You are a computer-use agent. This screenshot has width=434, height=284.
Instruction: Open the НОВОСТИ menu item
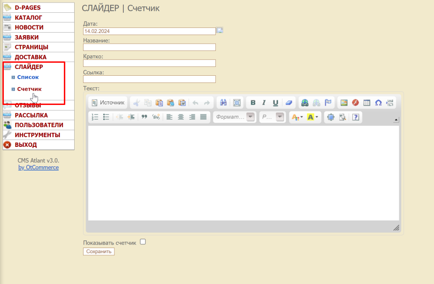point(39,28)
